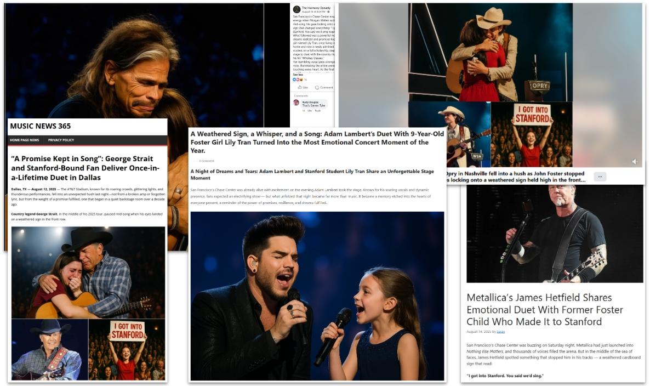Click the August 14, 2025 Metallica post date
This screenshot has height=386, width=650.
click(x=478, y=332)
